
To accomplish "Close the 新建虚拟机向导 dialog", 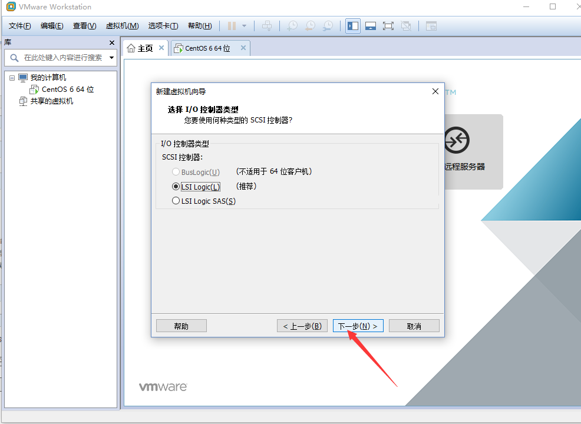I will (435, 91).
